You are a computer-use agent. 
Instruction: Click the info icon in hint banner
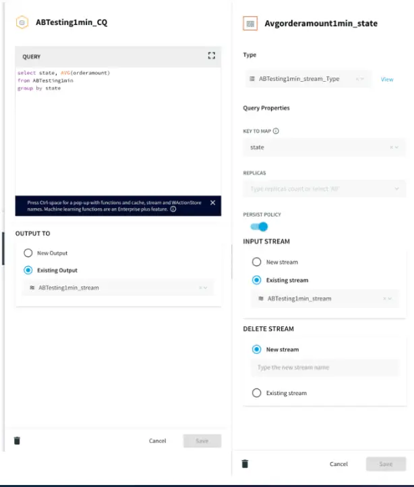pyautogui.click(x=173, y=209)
